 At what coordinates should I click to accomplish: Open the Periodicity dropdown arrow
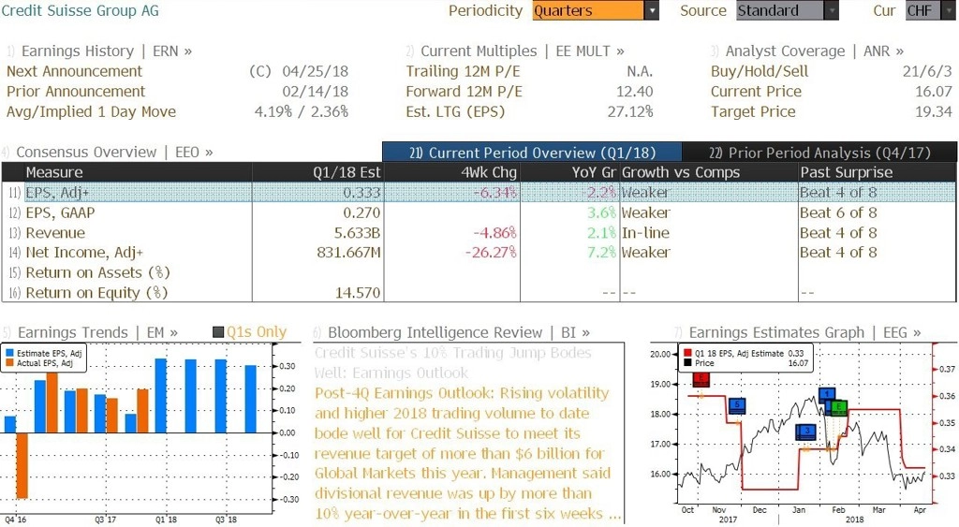(x=652, y=10)
